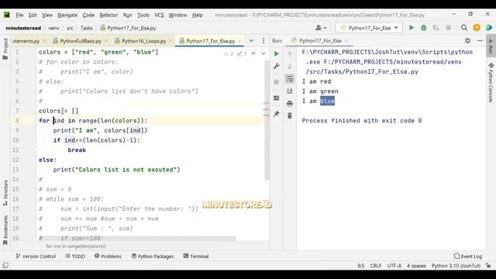Toggle the read-only lock icon in the status bar
The image size is (496, 279).
pos(489,265)
